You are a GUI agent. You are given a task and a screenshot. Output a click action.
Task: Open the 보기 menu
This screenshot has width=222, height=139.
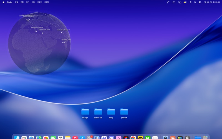tap(27, 2)
